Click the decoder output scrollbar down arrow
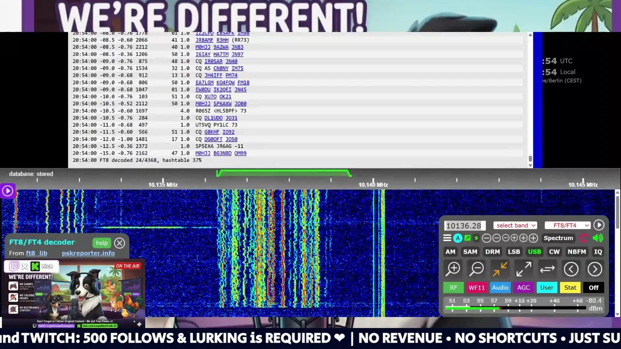621x349 pixels. (530, 165)
